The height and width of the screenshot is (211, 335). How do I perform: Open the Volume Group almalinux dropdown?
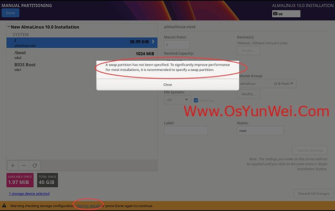coord(267,83)
